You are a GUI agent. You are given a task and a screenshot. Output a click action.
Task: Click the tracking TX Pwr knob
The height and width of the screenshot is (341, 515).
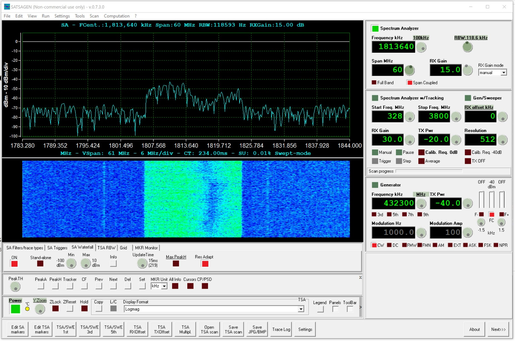pos(456,140)
